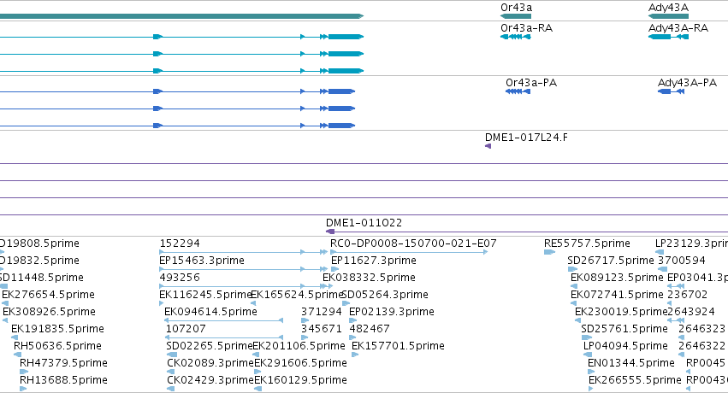This screenshot has width=728, height=393.
Task: Click the CK02089.3prime label
Action: click(x=210, y=363)
